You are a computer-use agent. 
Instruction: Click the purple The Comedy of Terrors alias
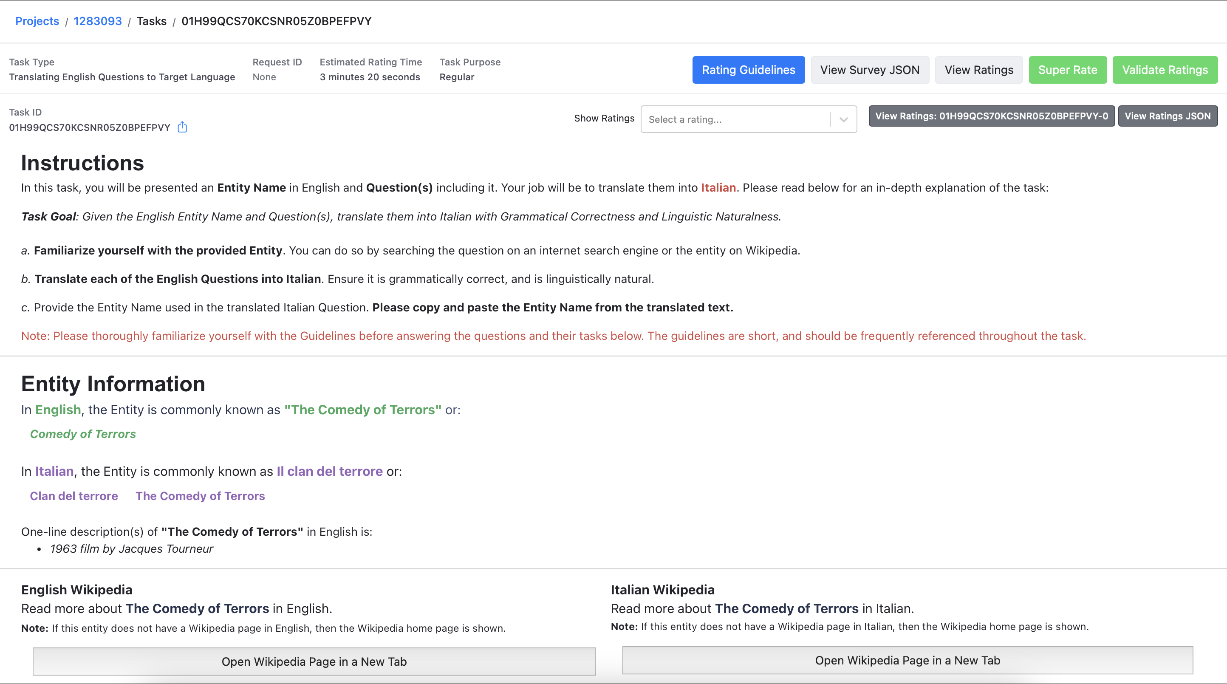(200, 496)
